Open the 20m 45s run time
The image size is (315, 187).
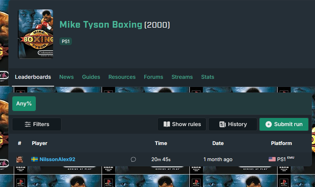pyautogui.click(x=161, y=159)
